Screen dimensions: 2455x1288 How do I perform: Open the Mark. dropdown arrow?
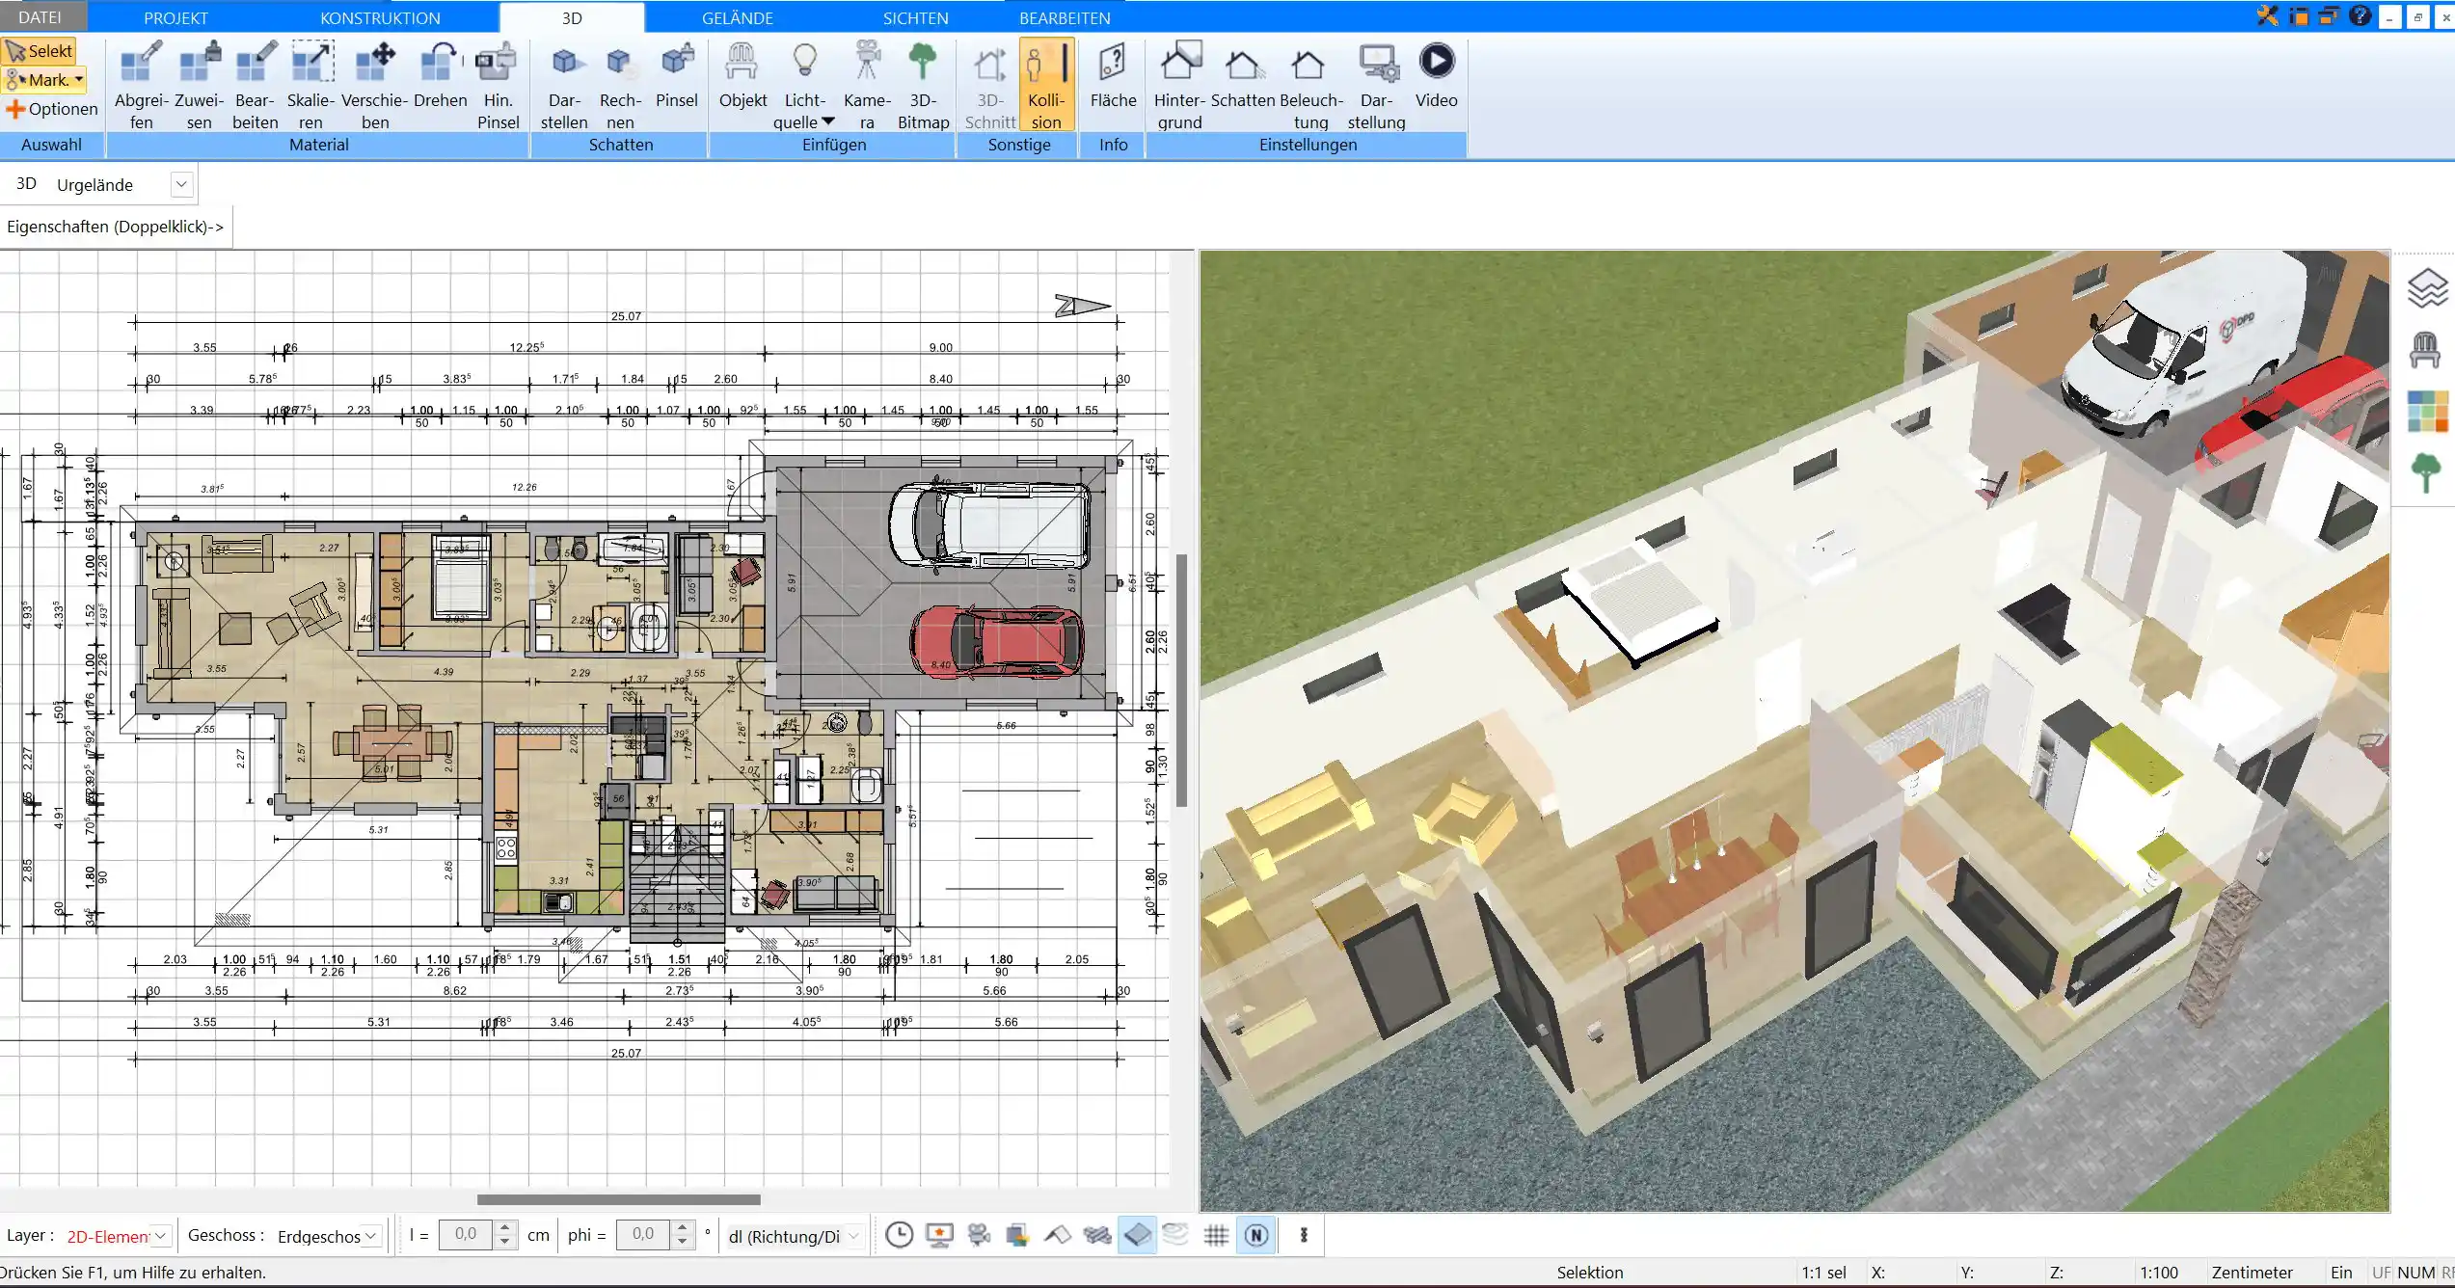tap(79, 80)
